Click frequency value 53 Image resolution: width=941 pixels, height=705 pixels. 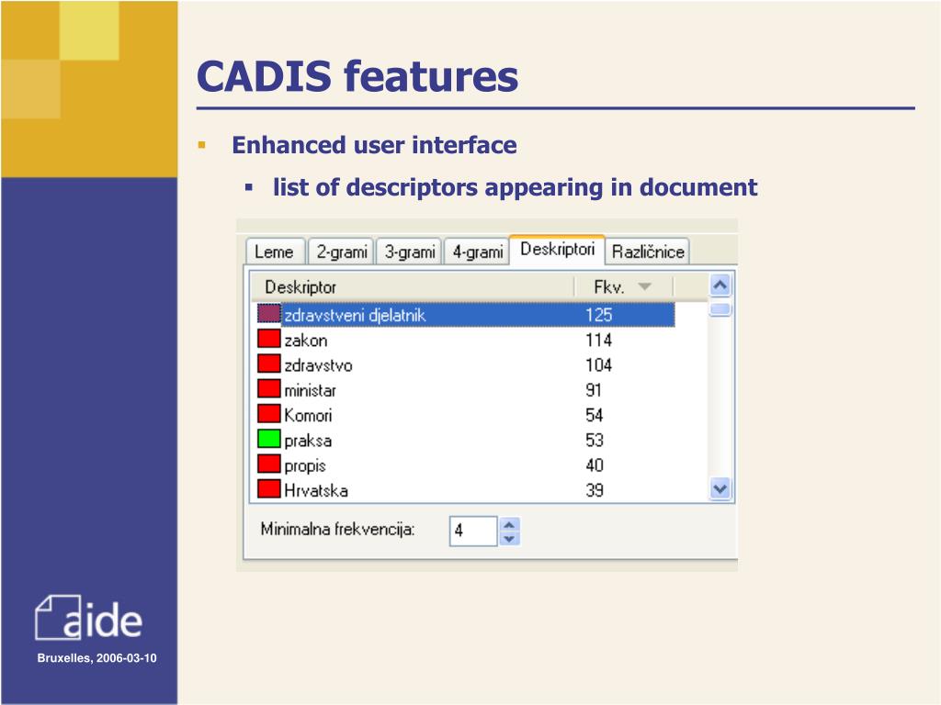pos(595,441)
